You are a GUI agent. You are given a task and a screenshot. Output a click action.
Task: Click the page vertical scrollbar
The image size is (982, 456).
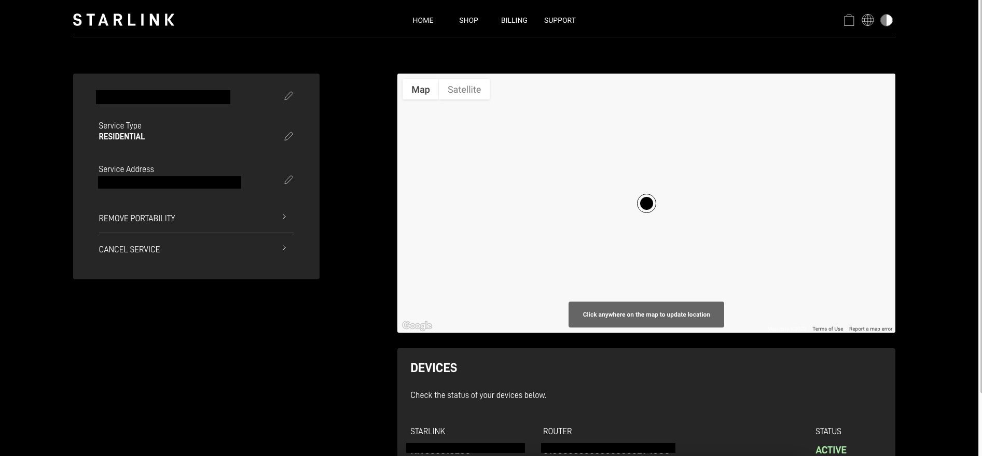tap(980, 197)
